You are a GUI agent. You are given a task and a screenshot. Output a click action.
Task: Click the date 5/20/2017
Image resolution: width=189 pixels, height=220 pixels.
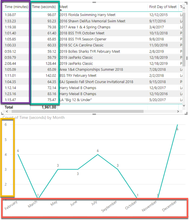point(157,100)
